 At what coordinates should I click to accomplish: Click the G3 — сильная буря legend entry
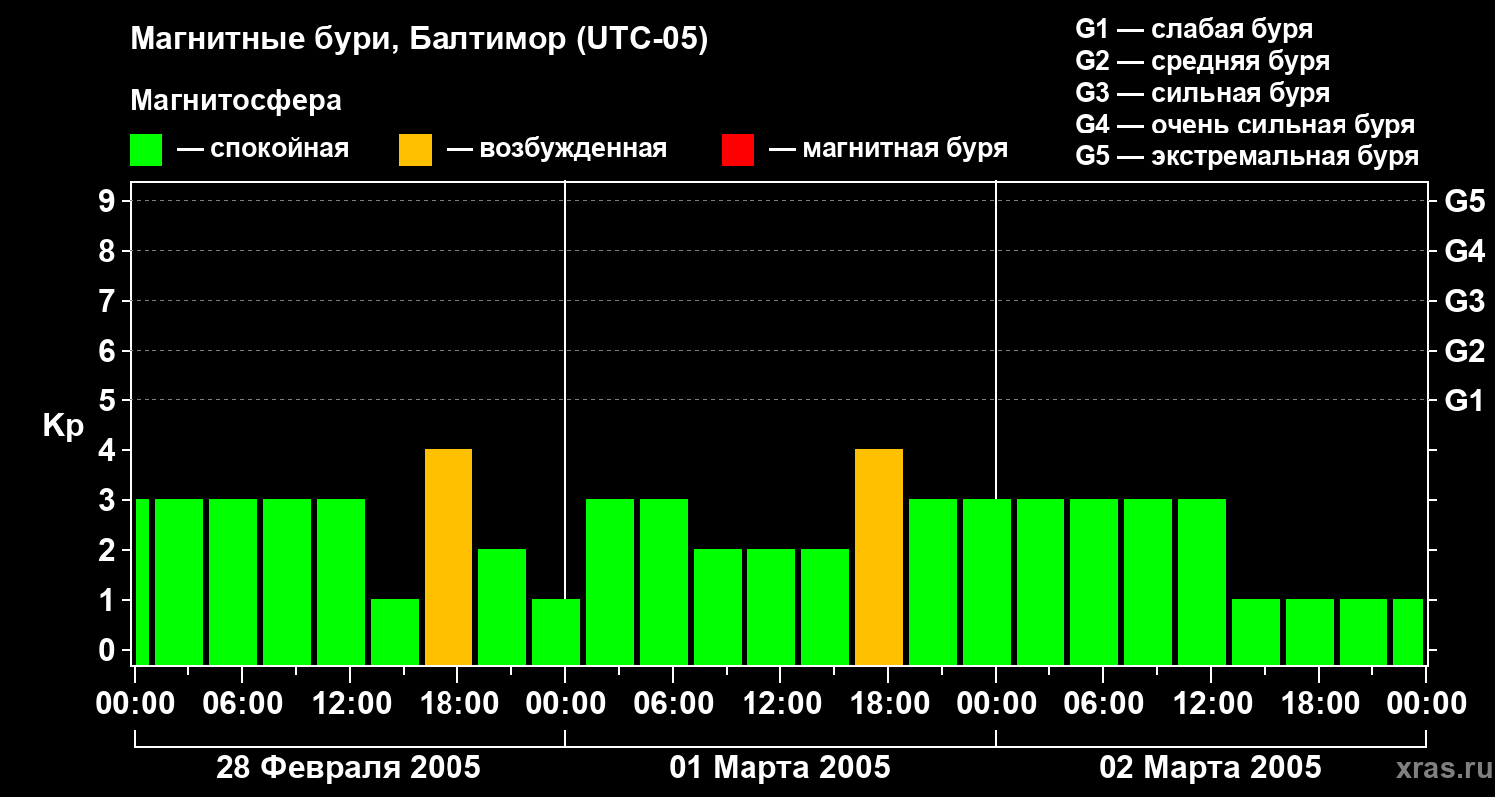pos(1203,93)
